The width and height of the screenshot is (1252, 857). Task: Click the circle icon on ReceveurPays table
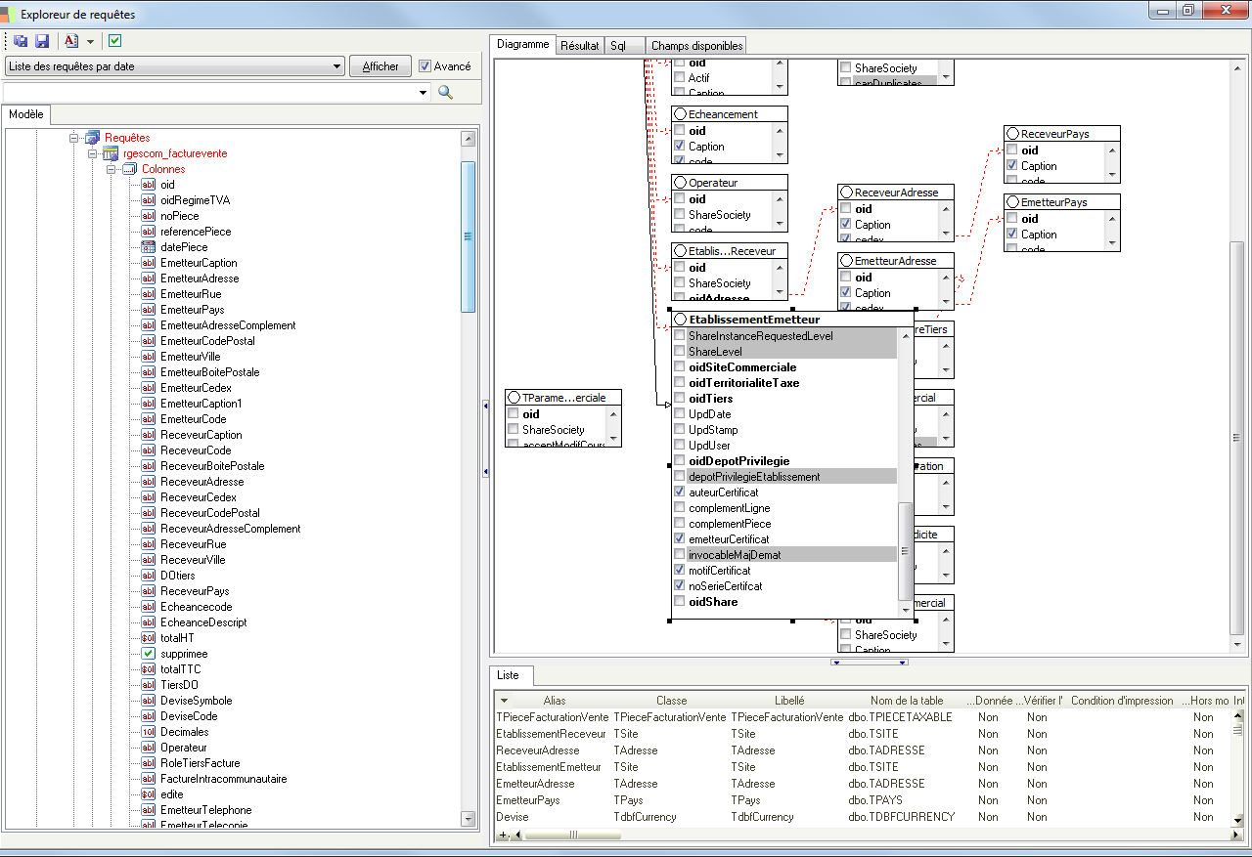(x=1012, y=134)
